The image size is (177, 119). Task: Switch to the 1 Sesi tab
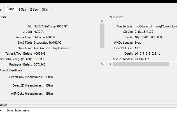point(22,10)
